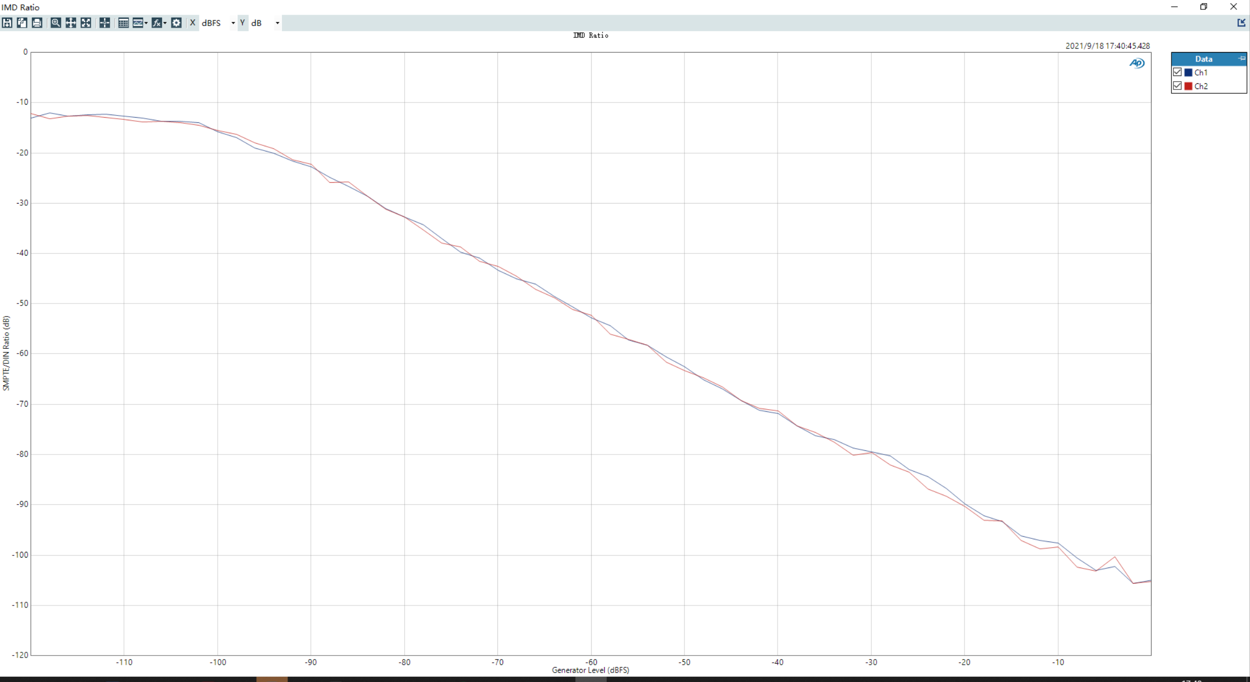Image resolution: width=1250 pixels, height=682 pixels.
Task: Click the fx function icon
Action: point(156,23)
